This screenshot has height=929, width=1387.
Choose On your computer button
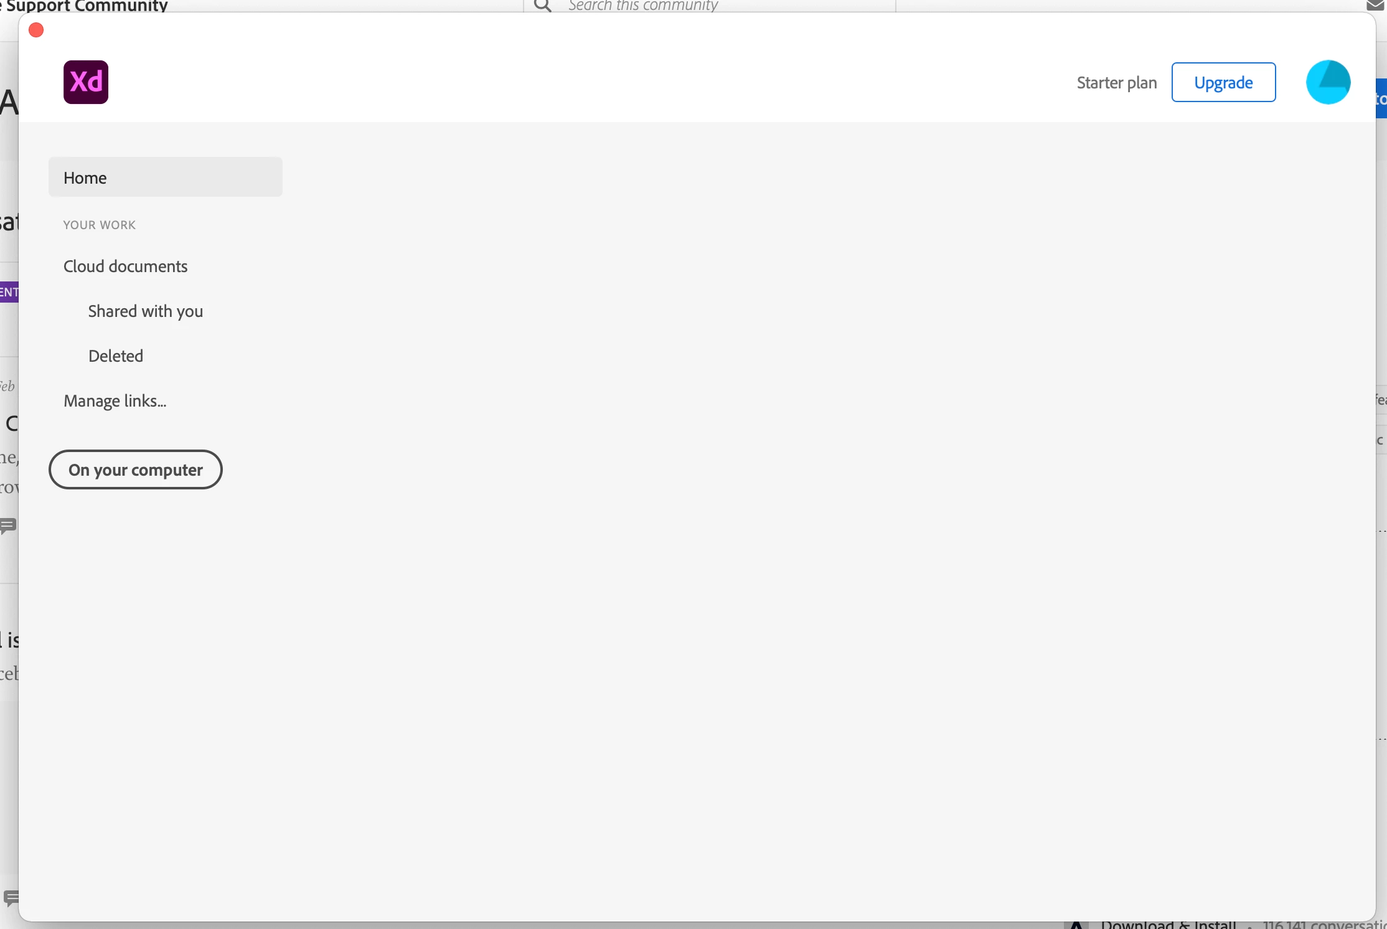[x=135, y=469]
